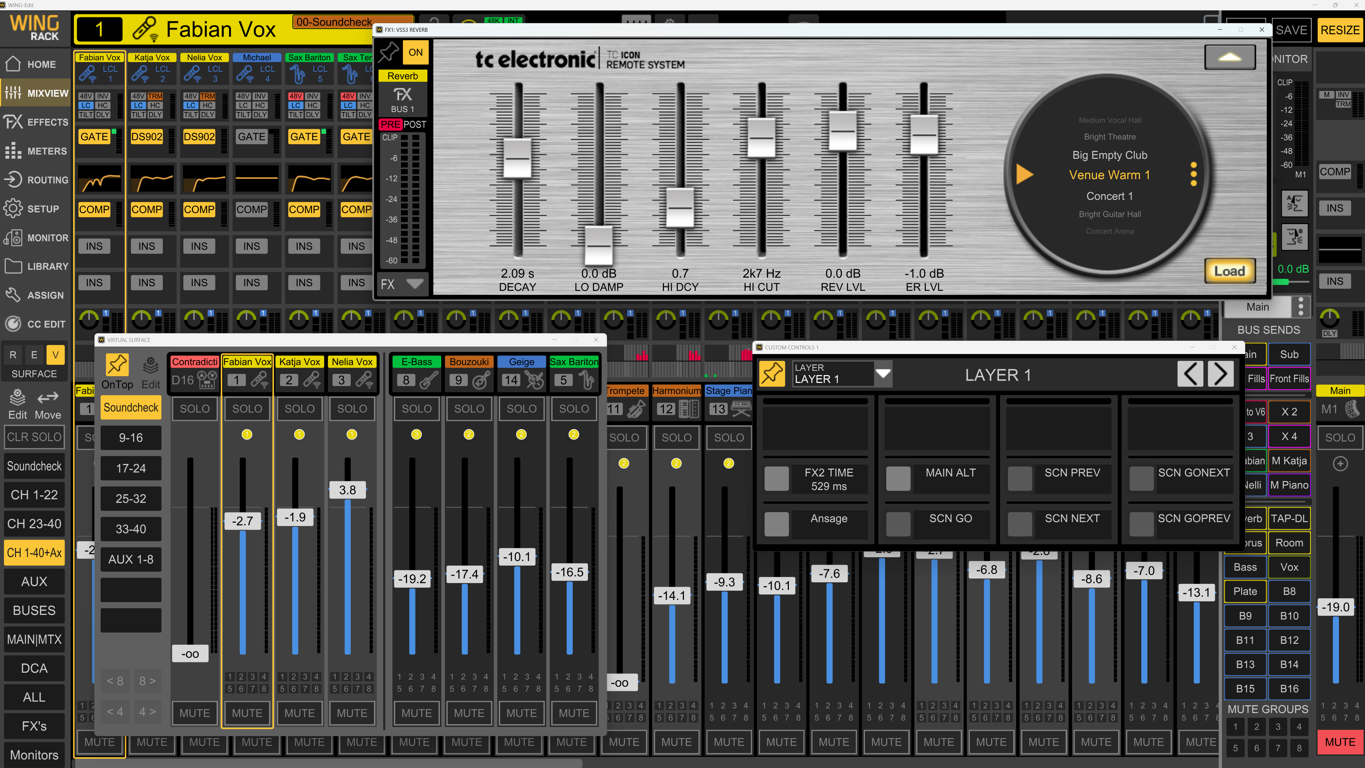Page layers back with < 8 button
The image size is (1365, 768).
[x=115, y=681]
